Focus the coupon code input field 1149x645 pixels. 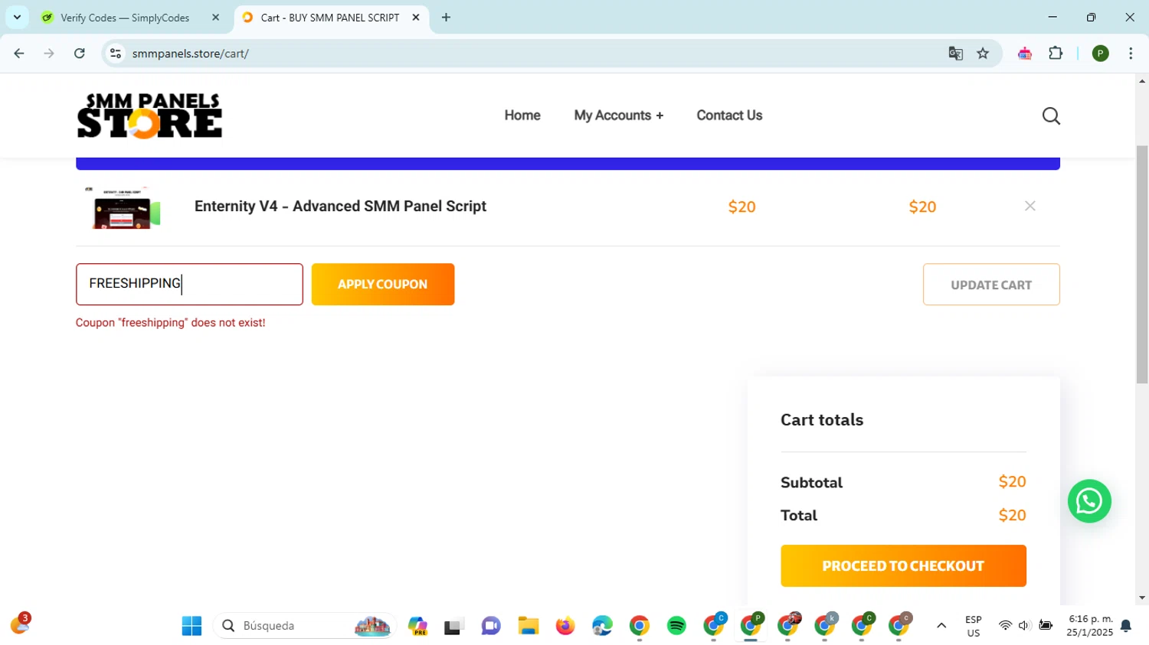tap(189, 284)
